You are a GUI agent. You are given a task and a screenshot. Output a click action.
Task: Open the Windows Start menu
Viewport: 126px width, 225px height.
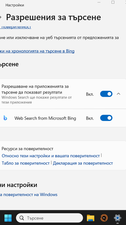8,218
